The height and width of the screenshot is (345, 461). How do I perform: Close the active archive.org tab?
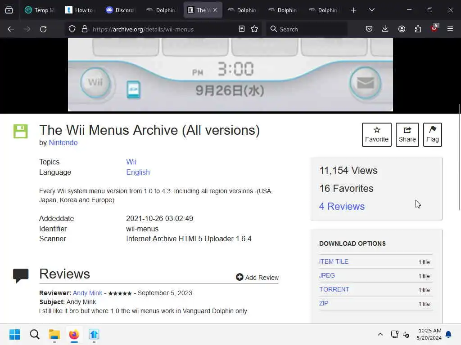(x=215, y=10)
